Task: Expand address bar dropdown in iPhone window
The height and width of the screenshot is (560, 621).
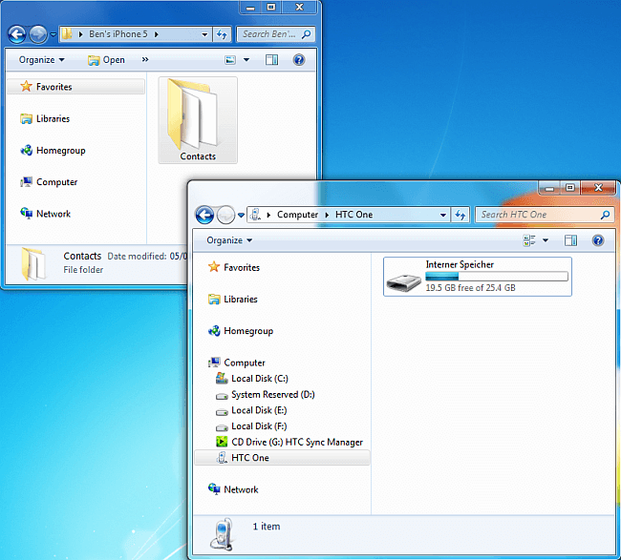Action: [x=204, y=34]
